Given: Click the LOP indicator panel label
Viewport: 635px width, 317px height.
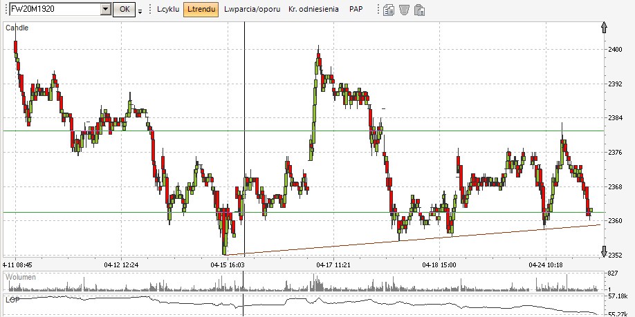Looking at the screenshot, I should click(x=12, y=299).
